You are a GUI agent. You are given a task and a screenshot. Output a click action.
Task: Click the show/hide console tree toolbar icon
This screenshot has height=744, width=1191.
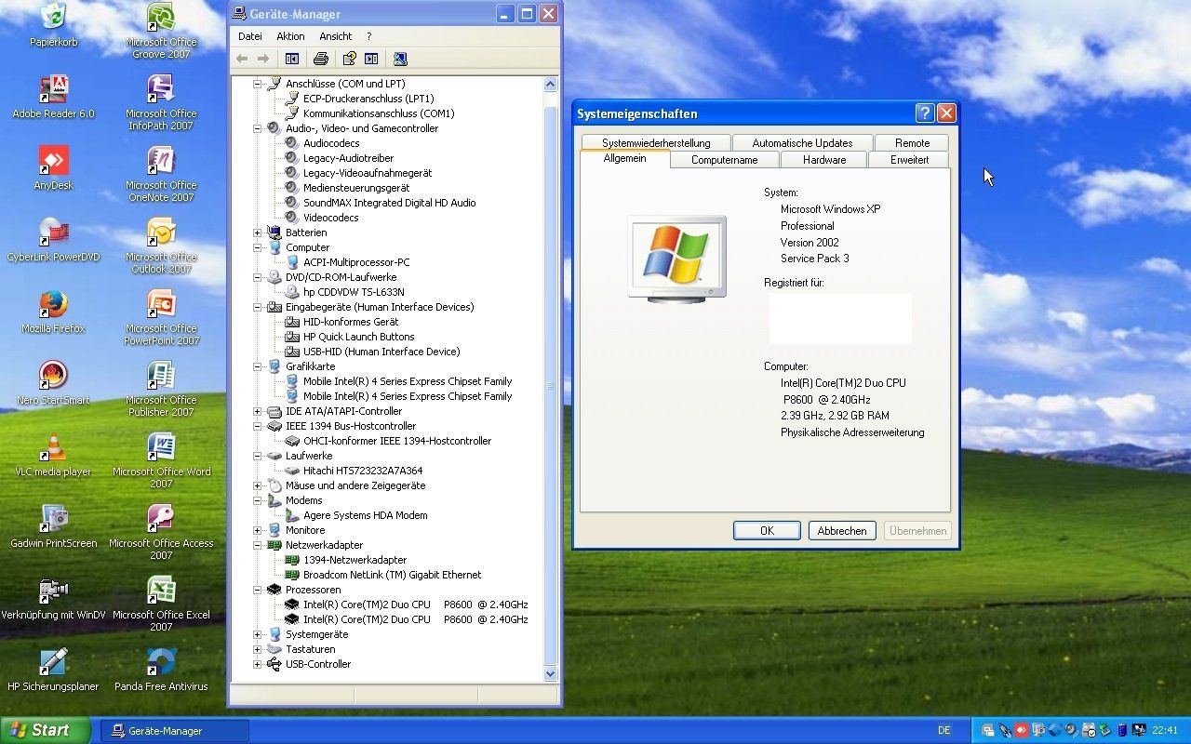[292, 59]
